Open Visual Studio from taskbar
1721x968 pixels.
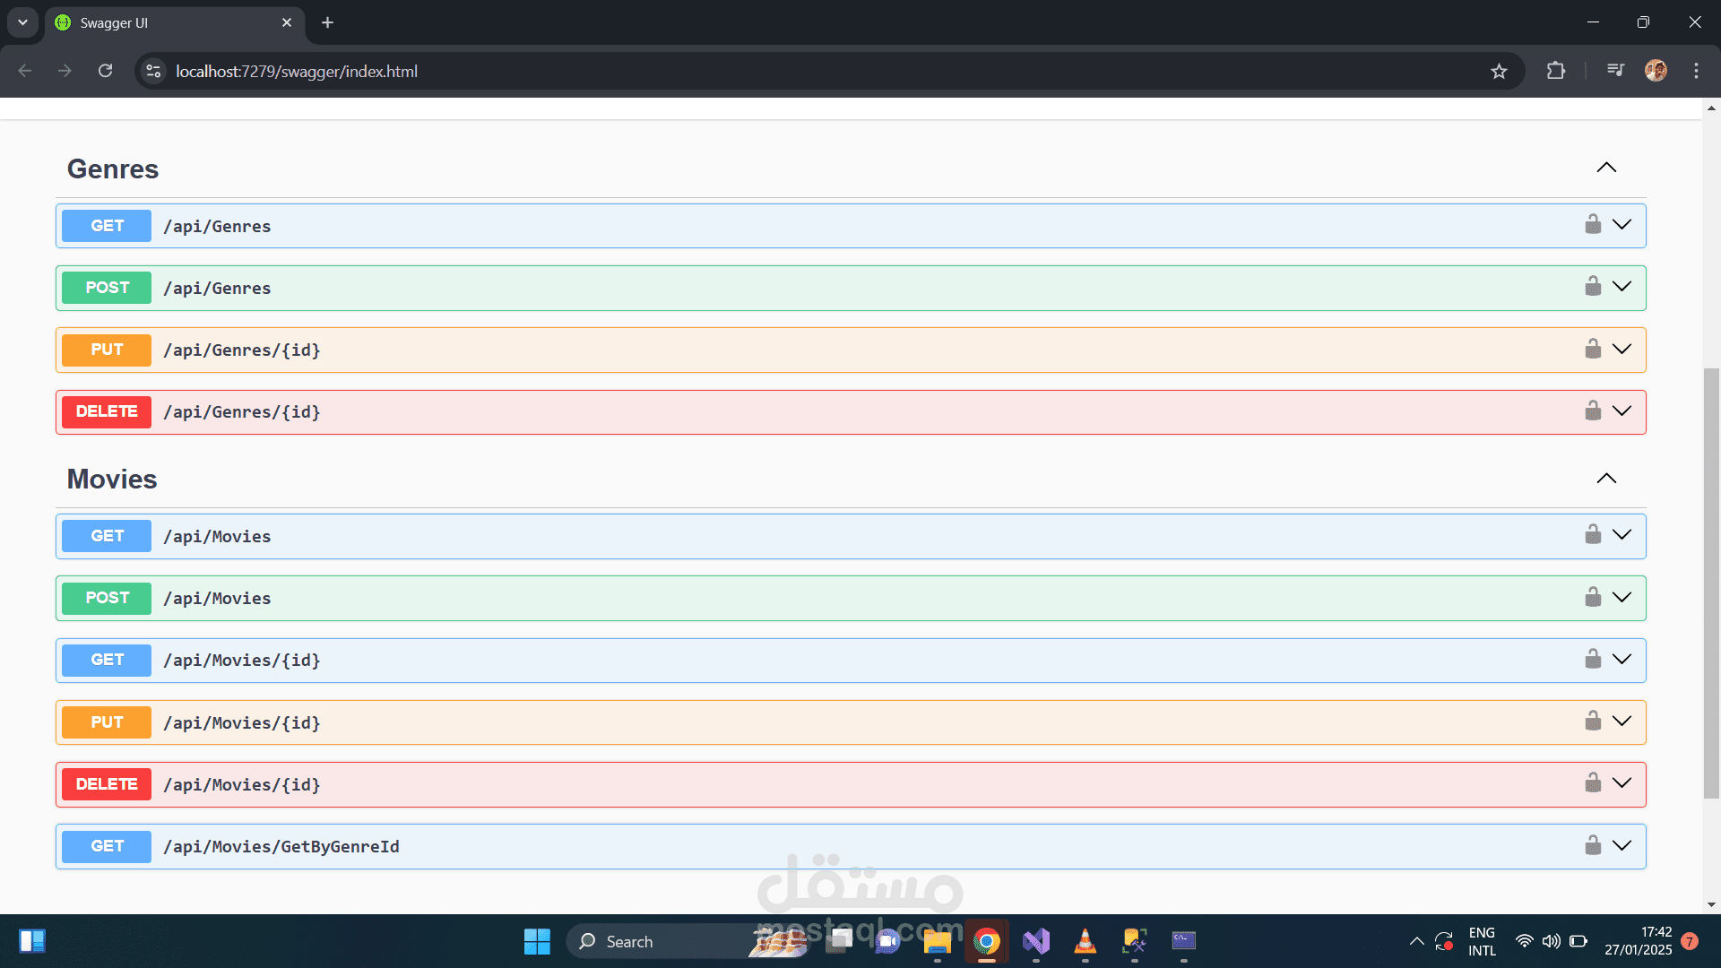coord(1036,941)
